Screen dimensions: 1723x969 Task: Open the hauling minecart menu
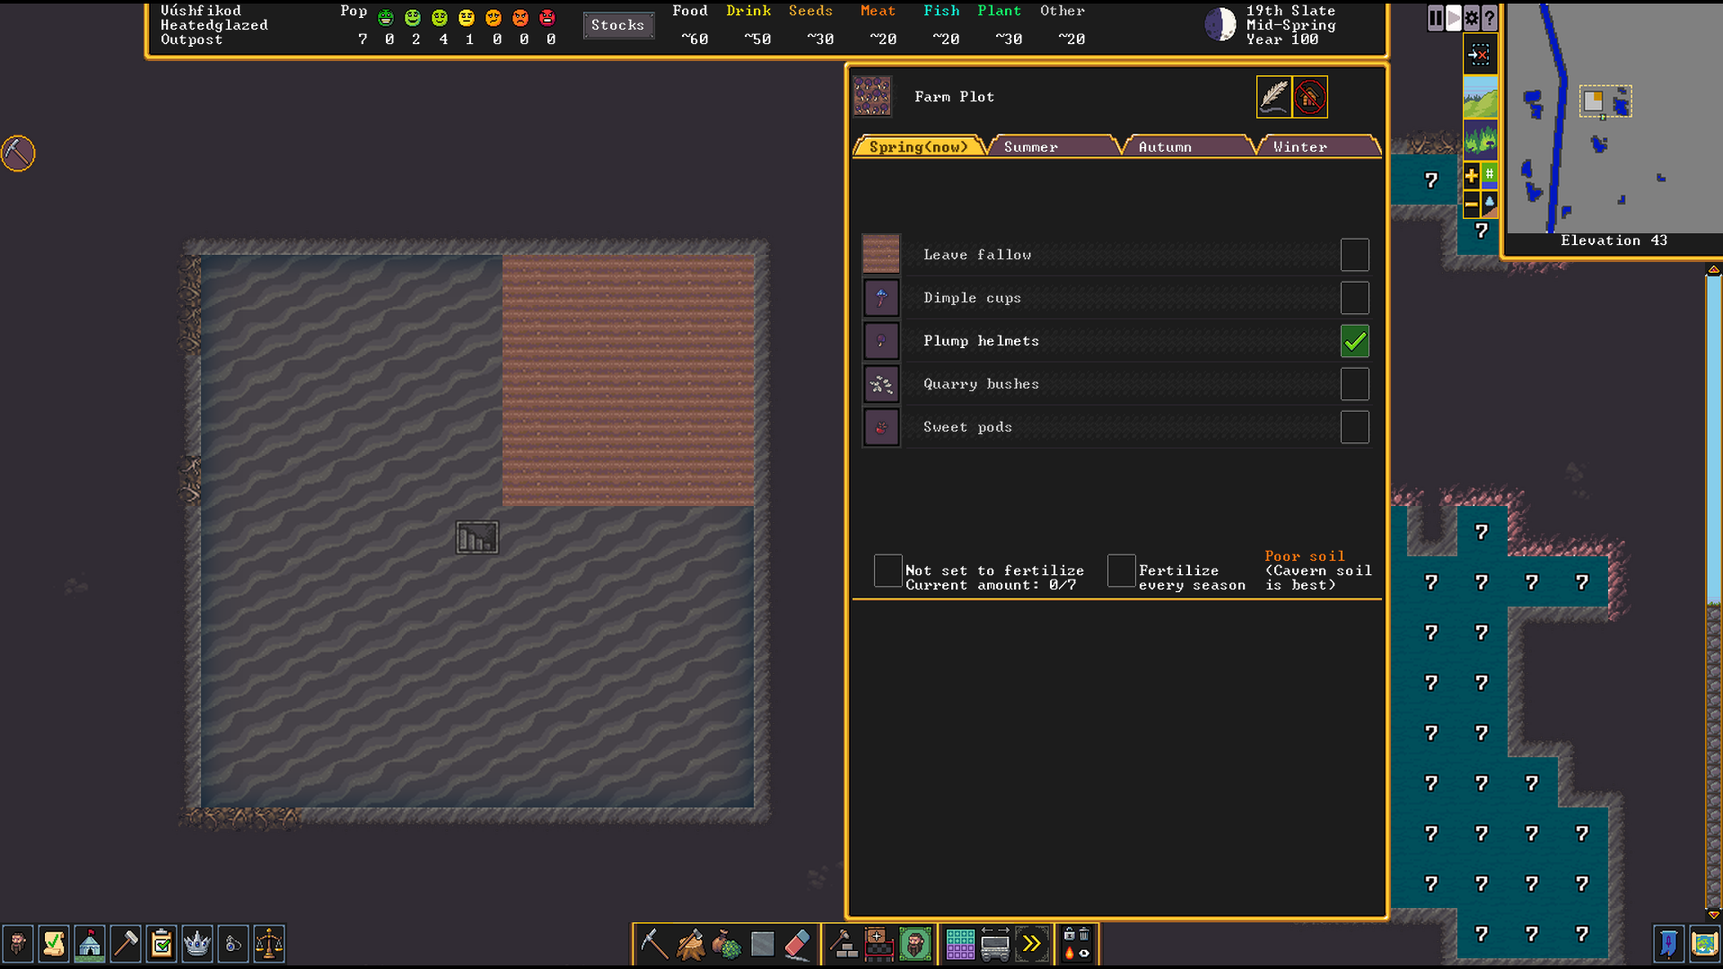pyautogui.click(x=996, y=944)
